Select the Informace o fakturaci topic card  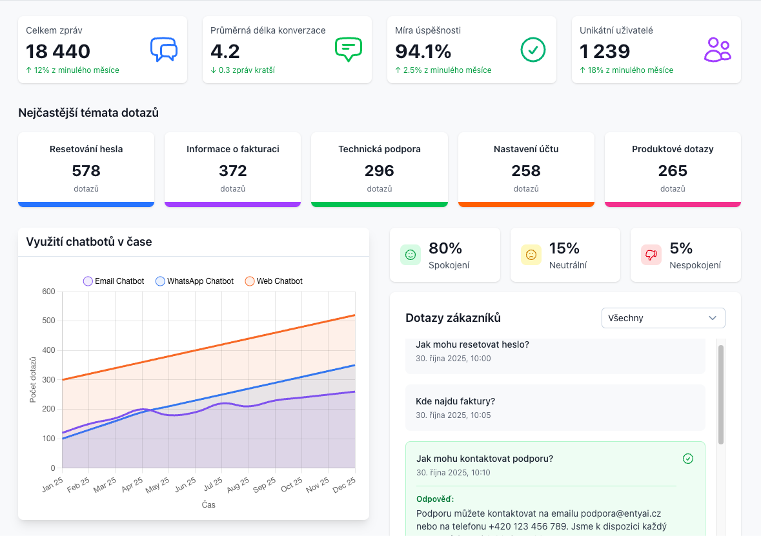pyautogui.click(x=233, y=170)
